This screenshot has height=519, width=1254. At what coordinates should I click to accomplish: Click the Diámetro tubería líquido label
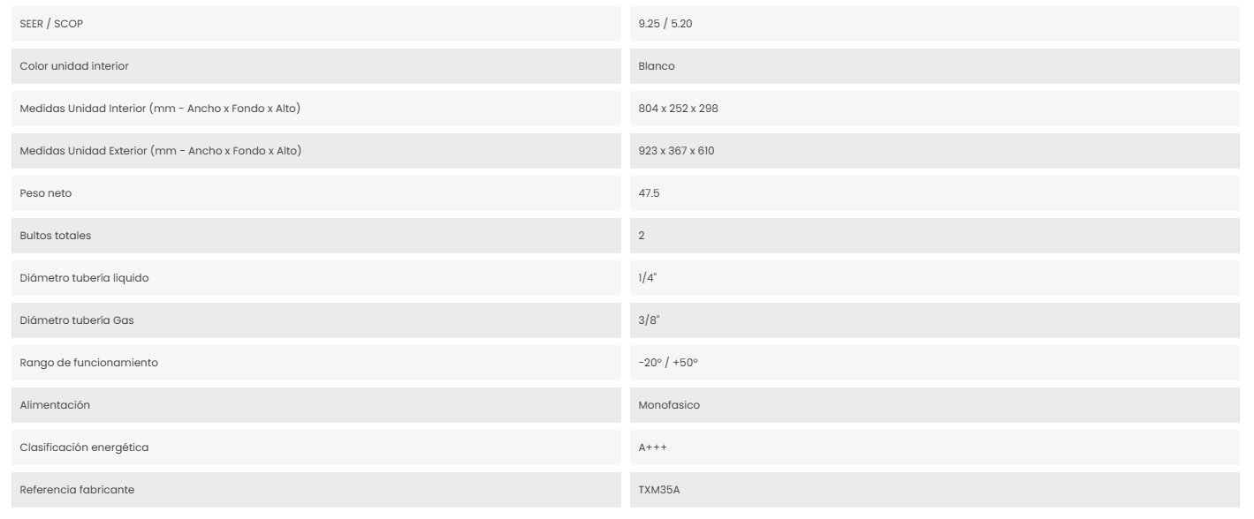click(84, 278)
